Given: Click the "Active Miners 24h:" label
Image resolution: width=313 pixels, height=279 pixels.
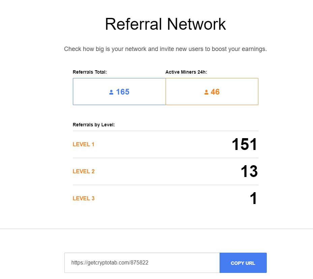Looking at the screenshot, I should 186,72.
